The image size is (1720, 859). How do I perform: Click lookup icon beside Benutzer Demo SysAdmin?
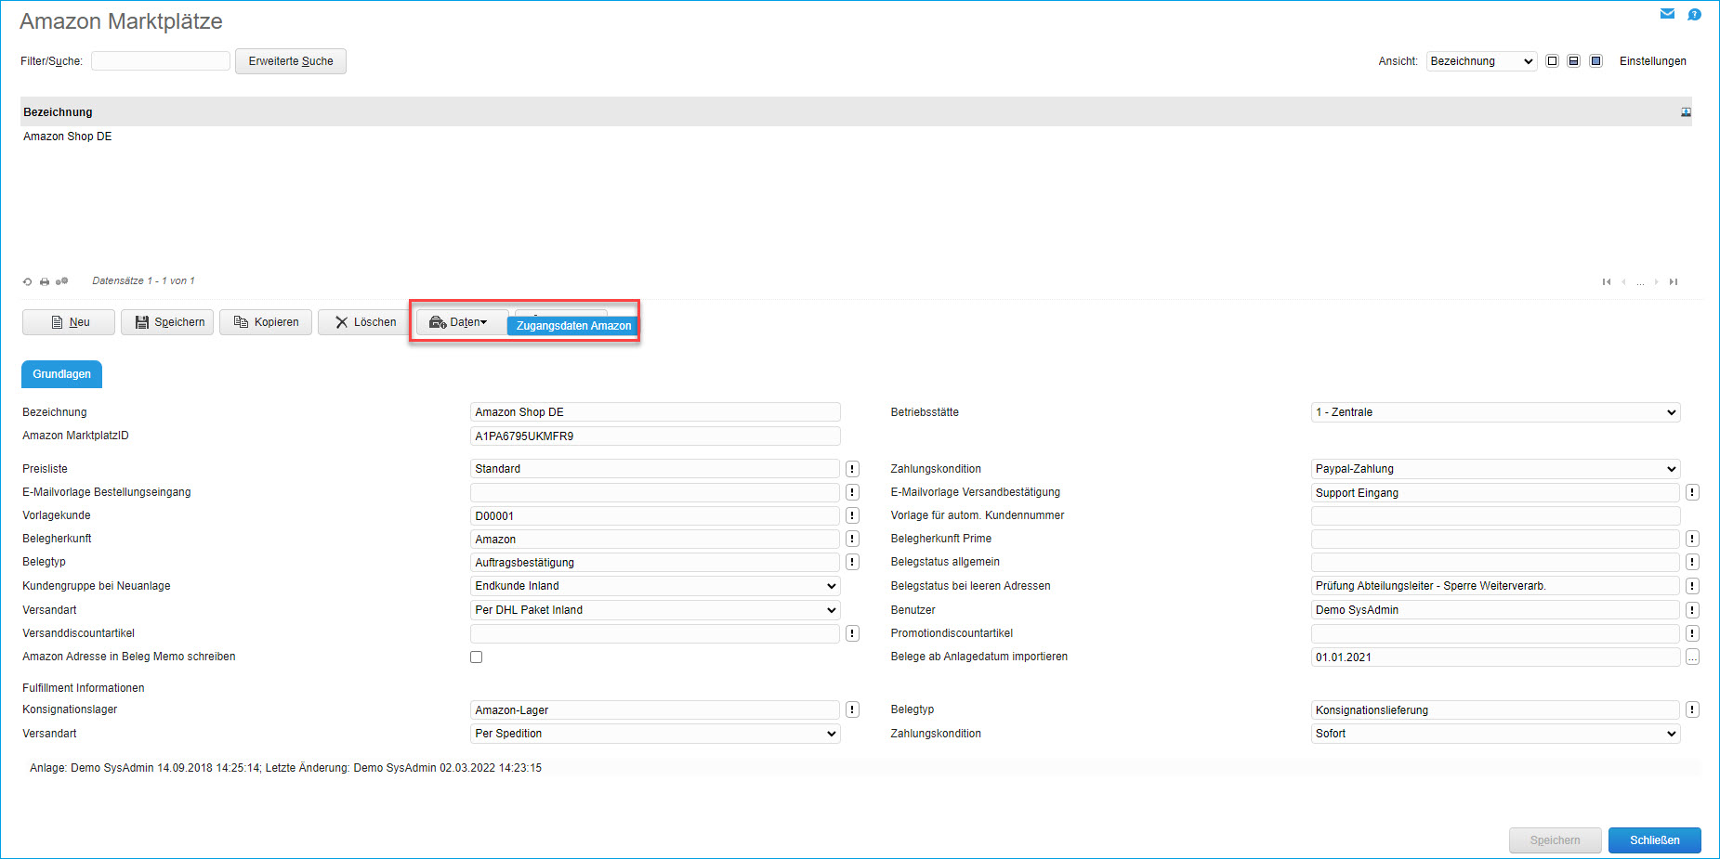tap(1692, 610)
